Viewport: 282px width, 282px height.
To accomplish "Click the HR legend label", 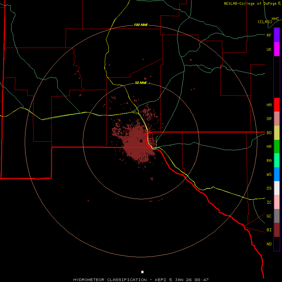I will [269, 147].
